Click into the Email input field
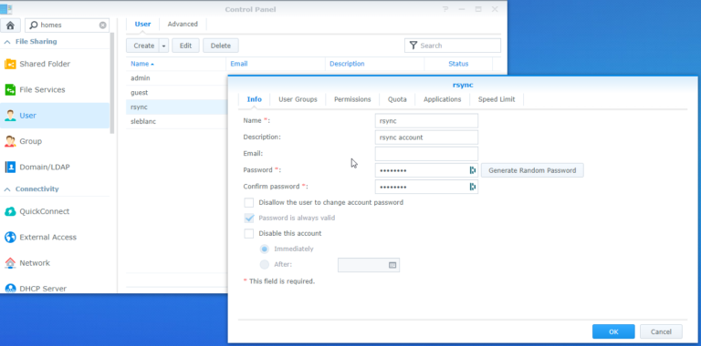Viewport: 701px width, 346px height. pyautogui.click(x=426, y=154)
